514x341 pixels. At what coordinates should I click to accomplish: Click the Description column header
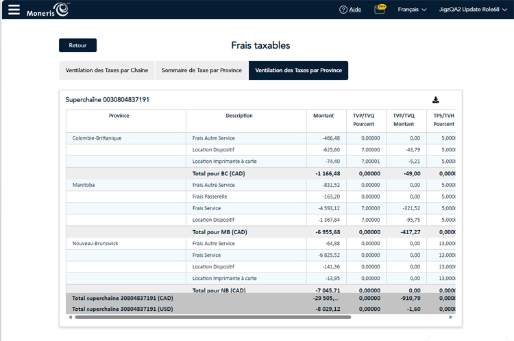[x=239, y=116]
